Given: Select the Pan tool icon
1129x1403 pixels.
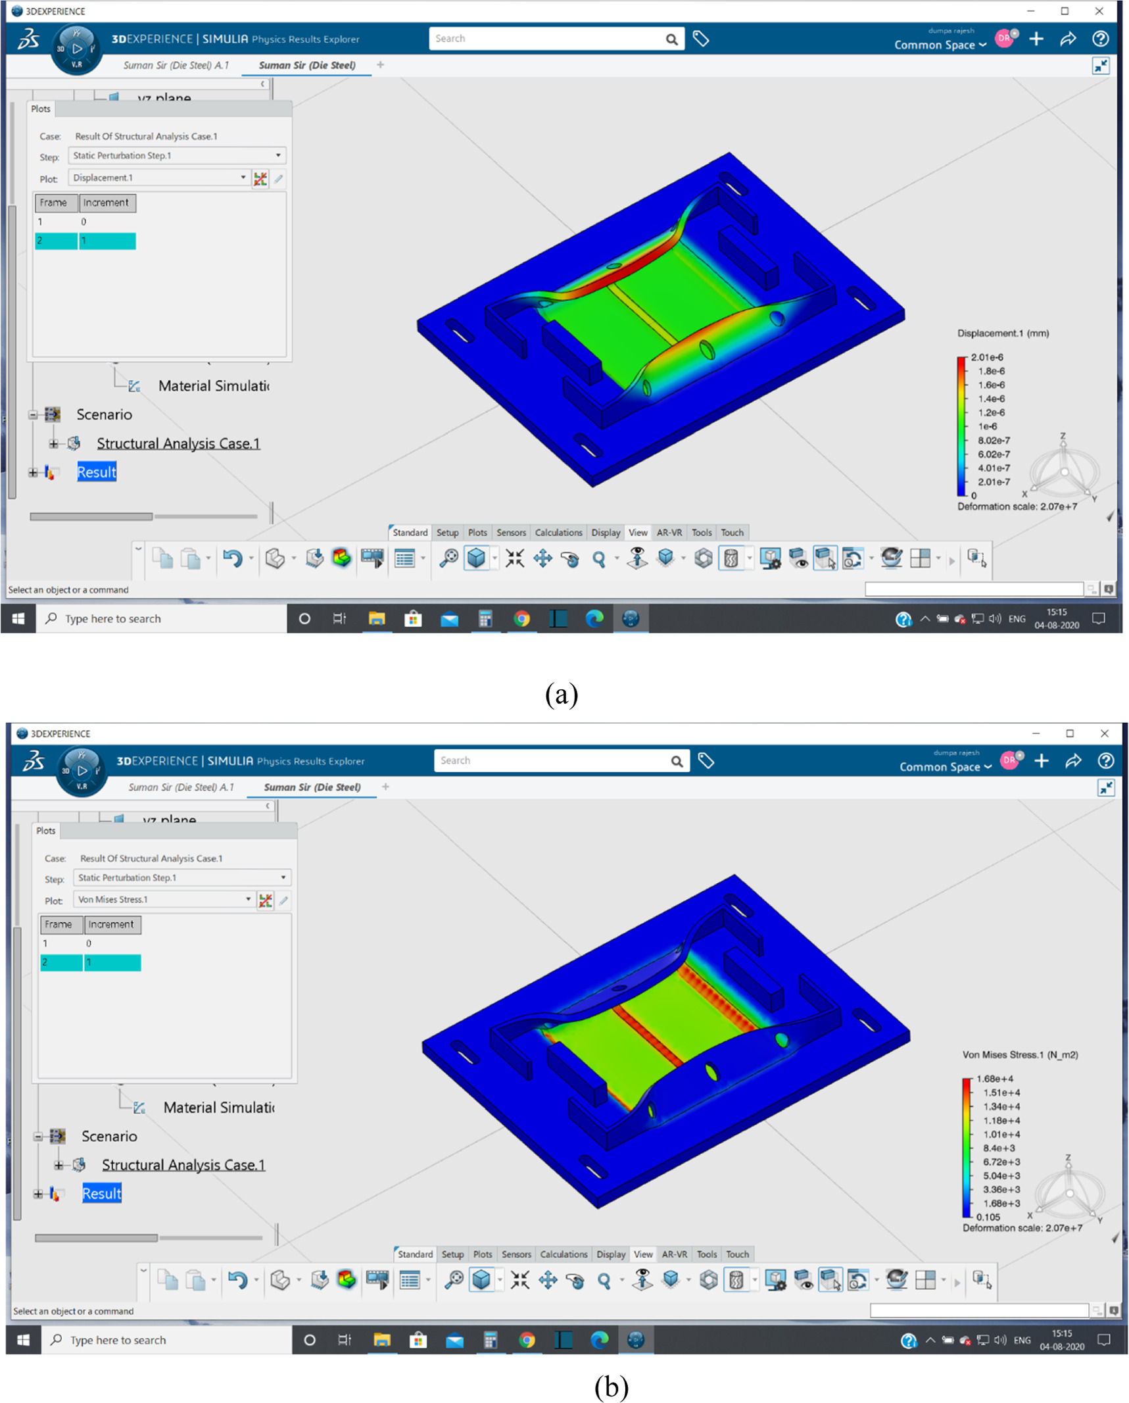Looking at the screenshot, I should [543, 559].
